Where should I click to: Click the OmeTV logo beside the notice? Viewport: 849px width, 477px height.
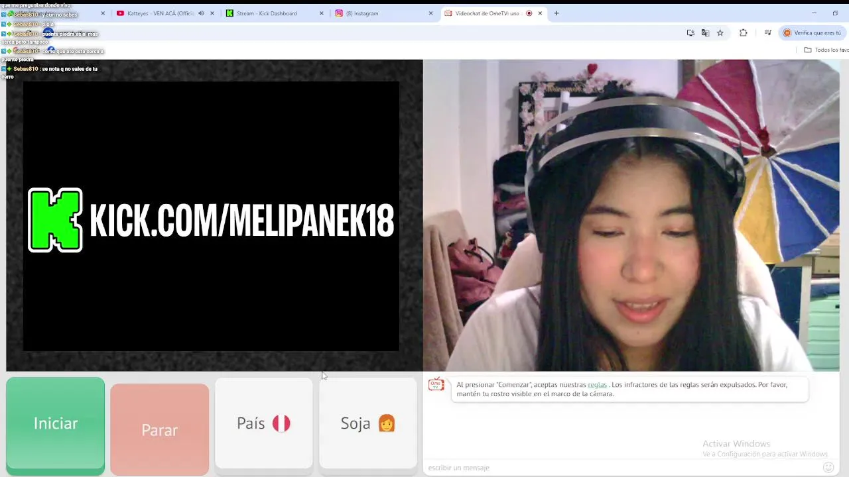coord(436,385)
